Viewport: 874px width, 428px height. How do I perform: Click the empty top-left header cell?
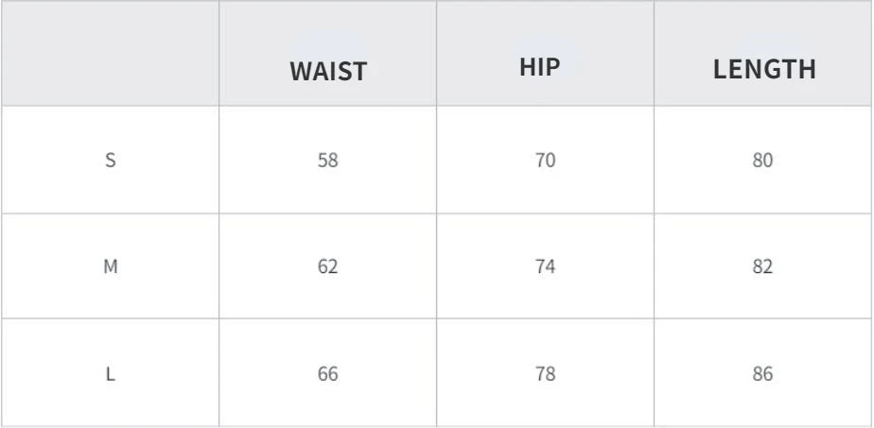[x=111, y=54]
